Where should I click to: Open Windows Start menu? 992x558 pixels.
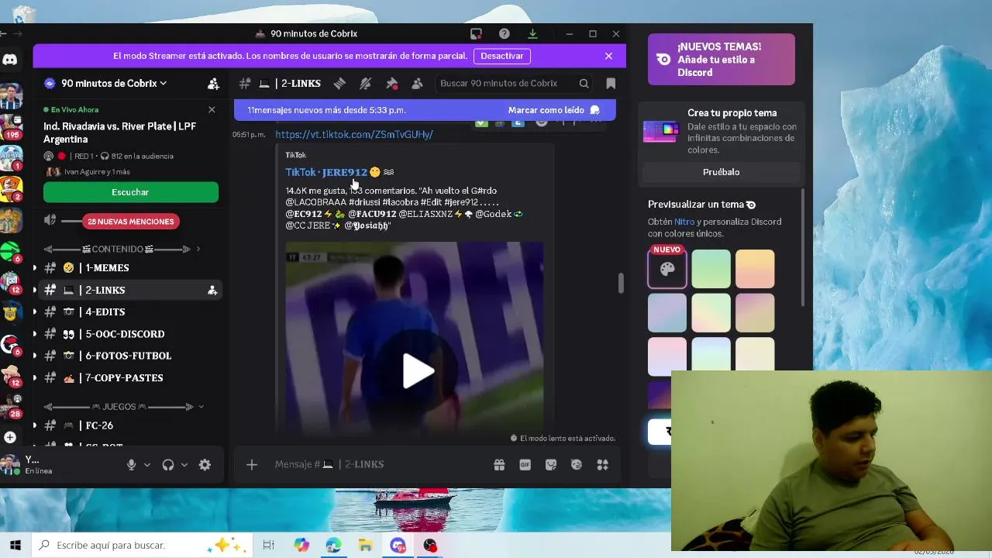tap(15, 545)
